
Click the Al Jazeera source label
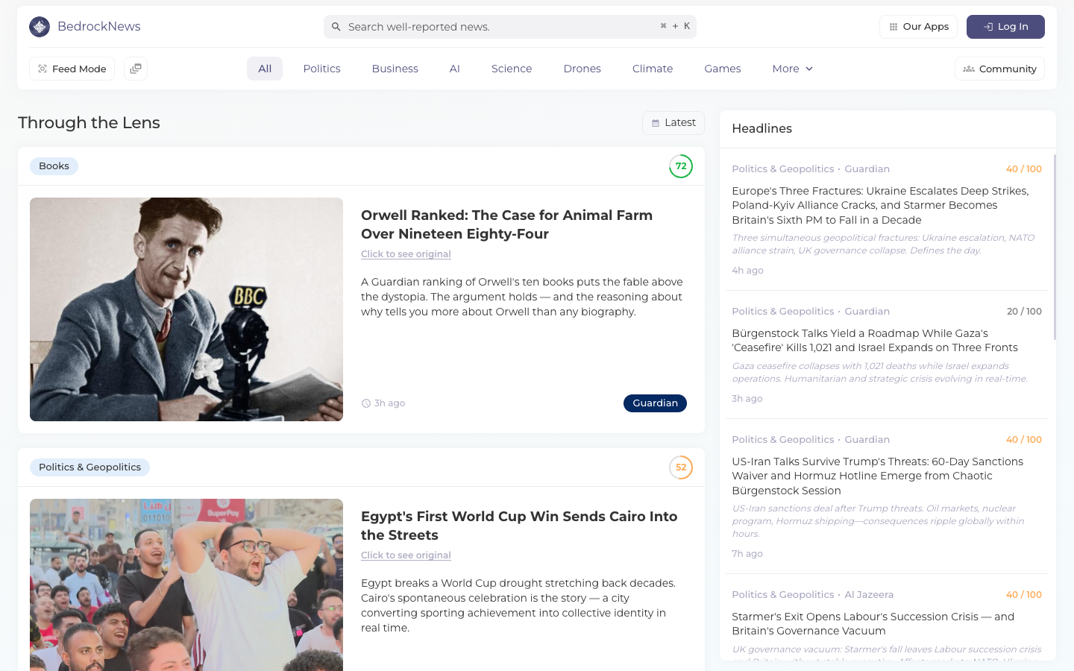[869, 595]
